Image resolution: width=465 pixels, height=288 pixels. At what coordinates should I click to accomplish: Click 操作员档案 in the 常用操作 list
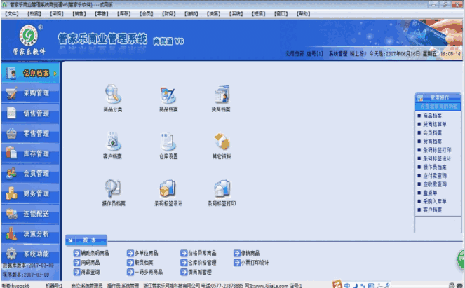point(435,167)
